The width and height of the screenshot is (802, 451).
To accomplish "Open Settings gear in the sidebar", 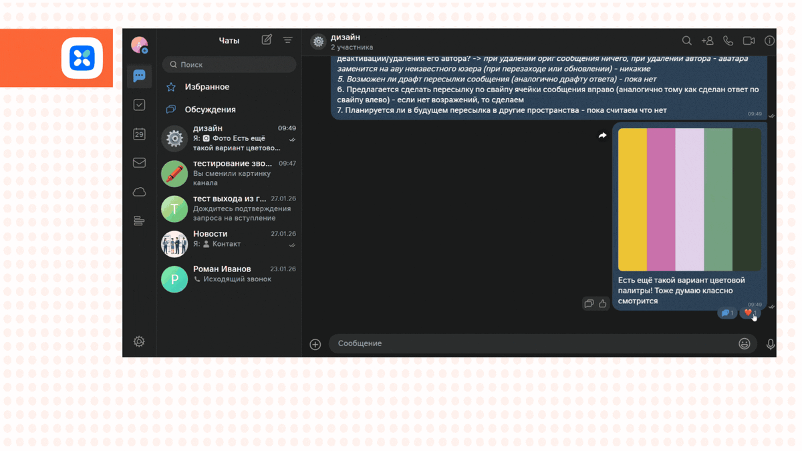I will [x=139, y=341].
